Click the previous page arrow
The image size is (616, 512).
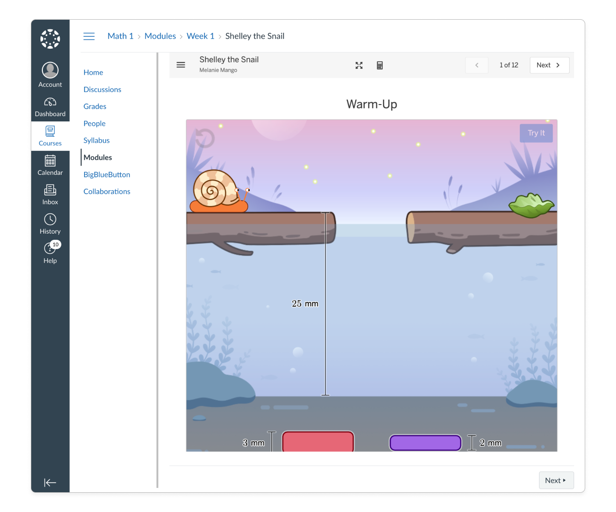(477, 65)
